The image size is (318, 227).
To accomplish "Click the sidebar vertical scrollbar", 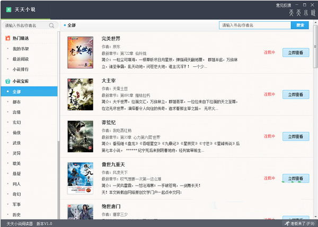I will [58, 86].
